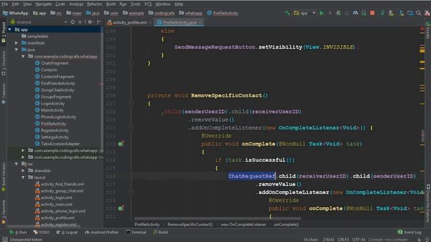Toggle code fold marker at line 210
Viewport: 431px width, 242px height.
pos(131,128)
